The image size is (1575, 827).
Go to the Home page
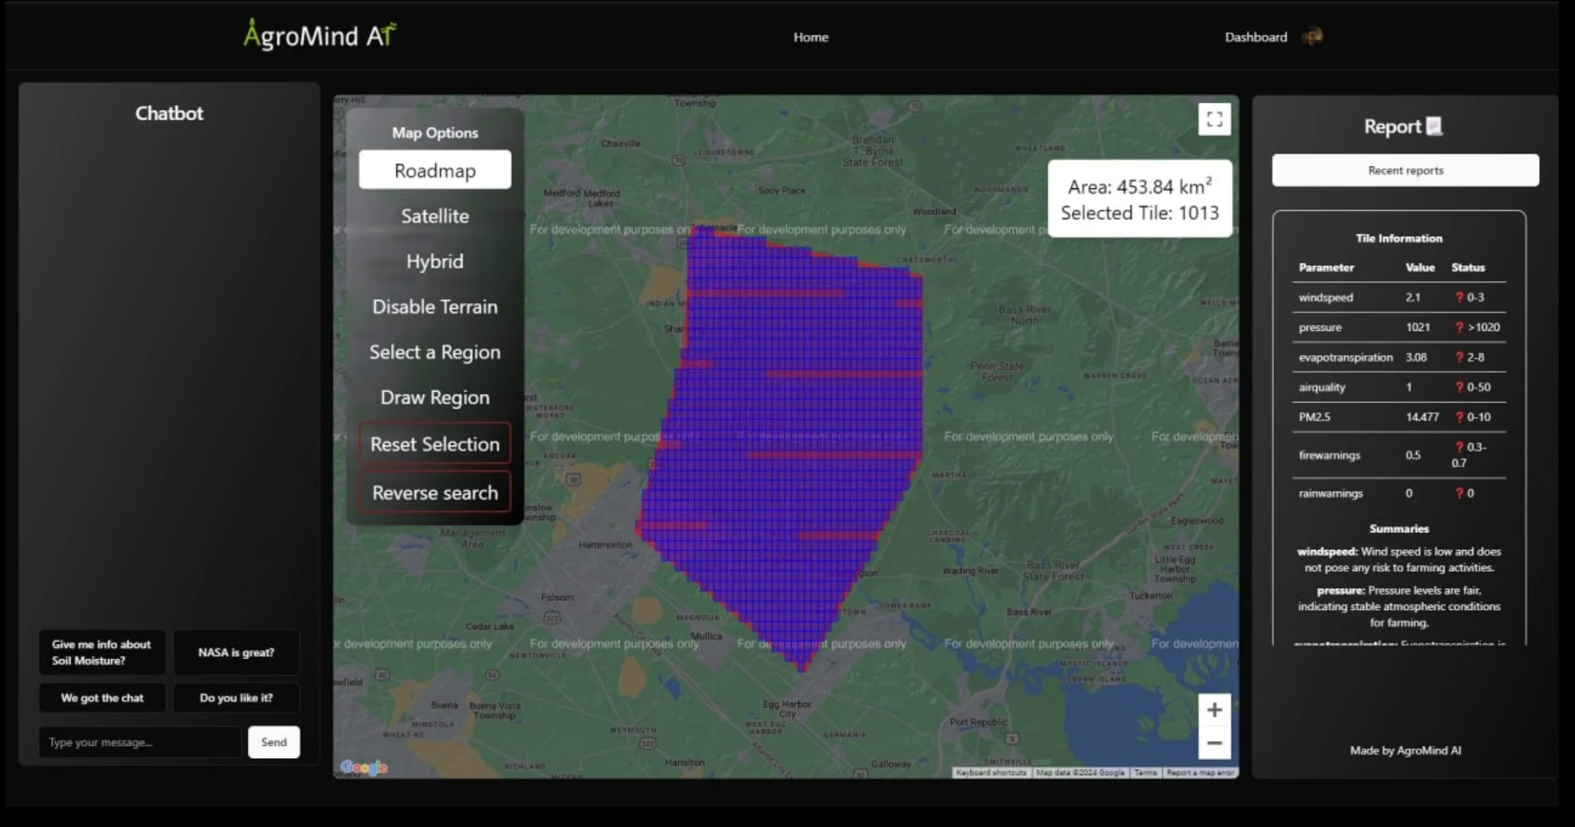tap(811, 38)
